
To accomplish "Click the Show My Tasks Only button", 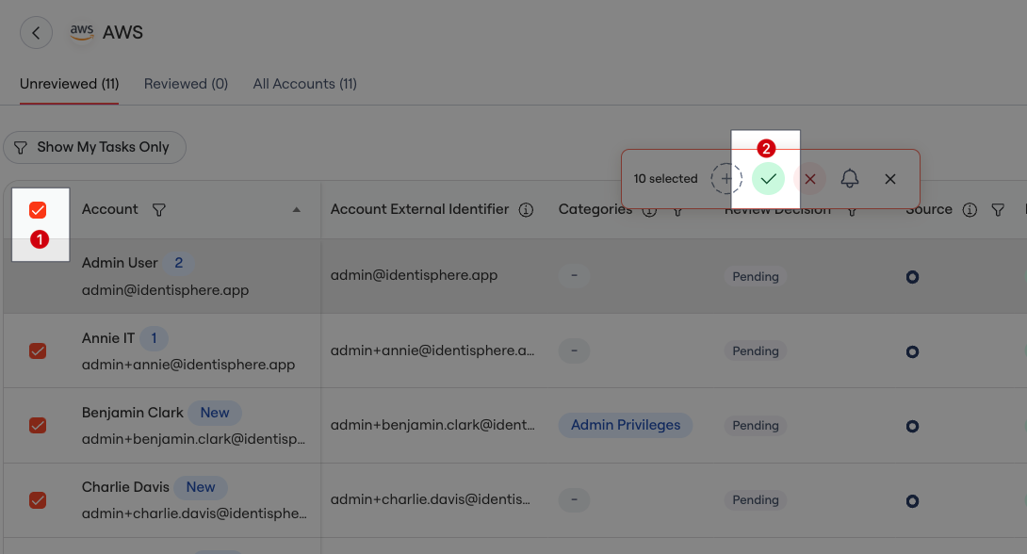I will [x=94, y=147].
